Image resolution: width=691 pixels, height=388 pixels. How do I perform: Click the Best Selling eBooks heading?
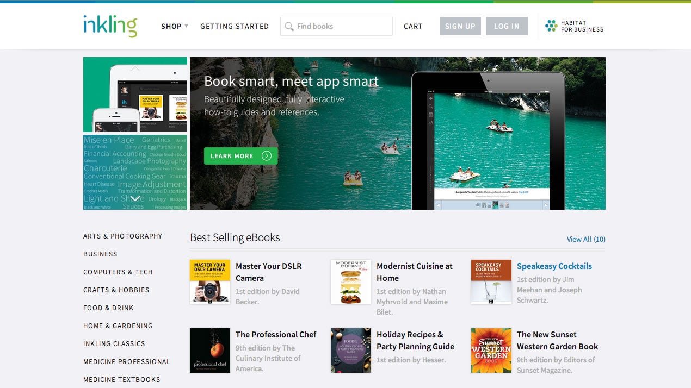(235, 237)
